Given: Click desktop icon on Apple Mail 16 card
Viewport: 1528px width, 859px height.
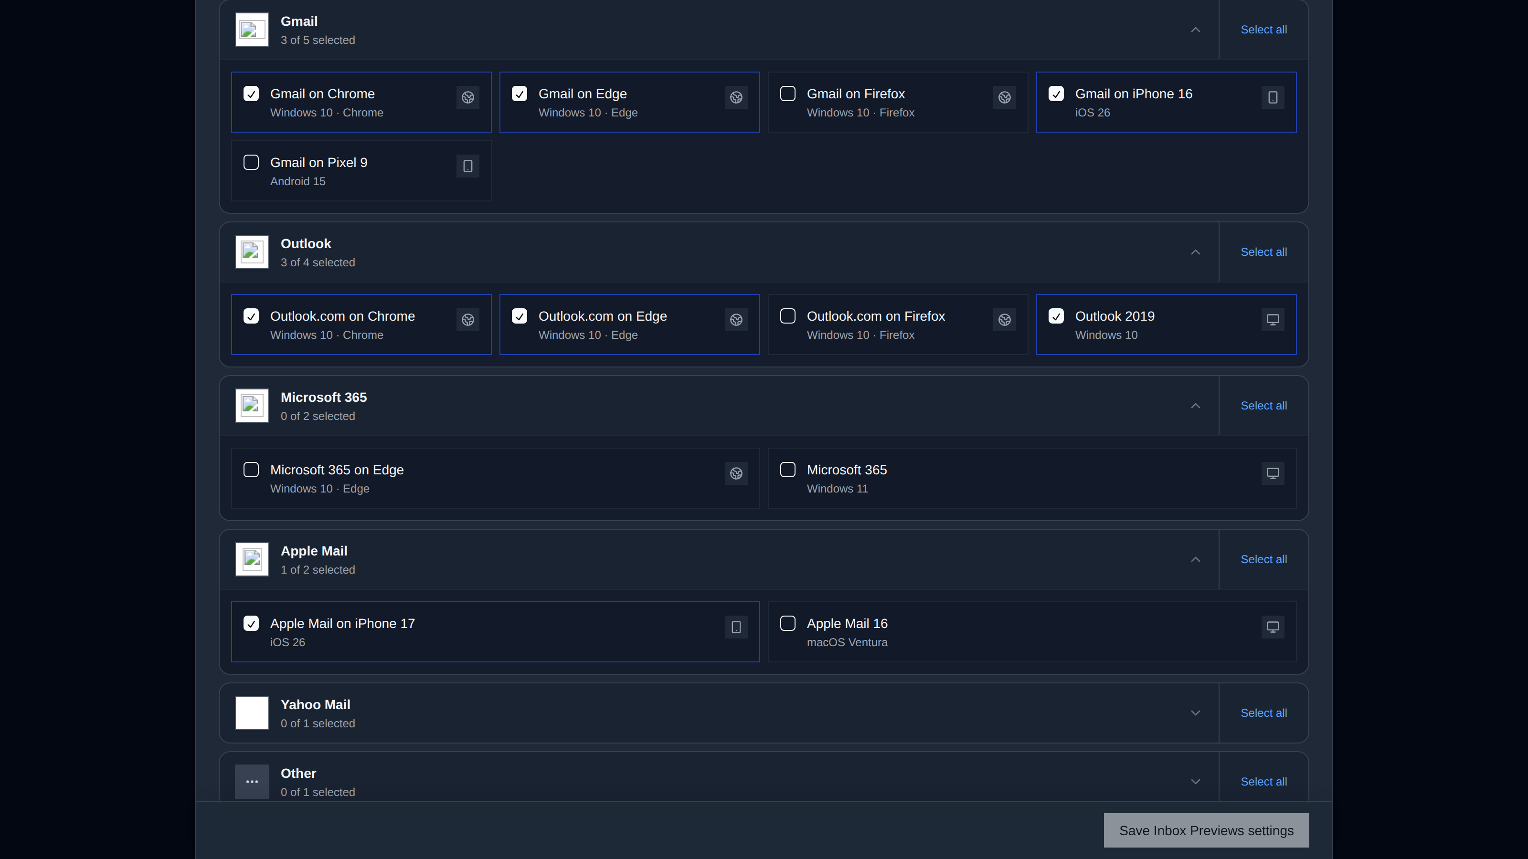Looking at the screenshot, I should click(1273, 627).
